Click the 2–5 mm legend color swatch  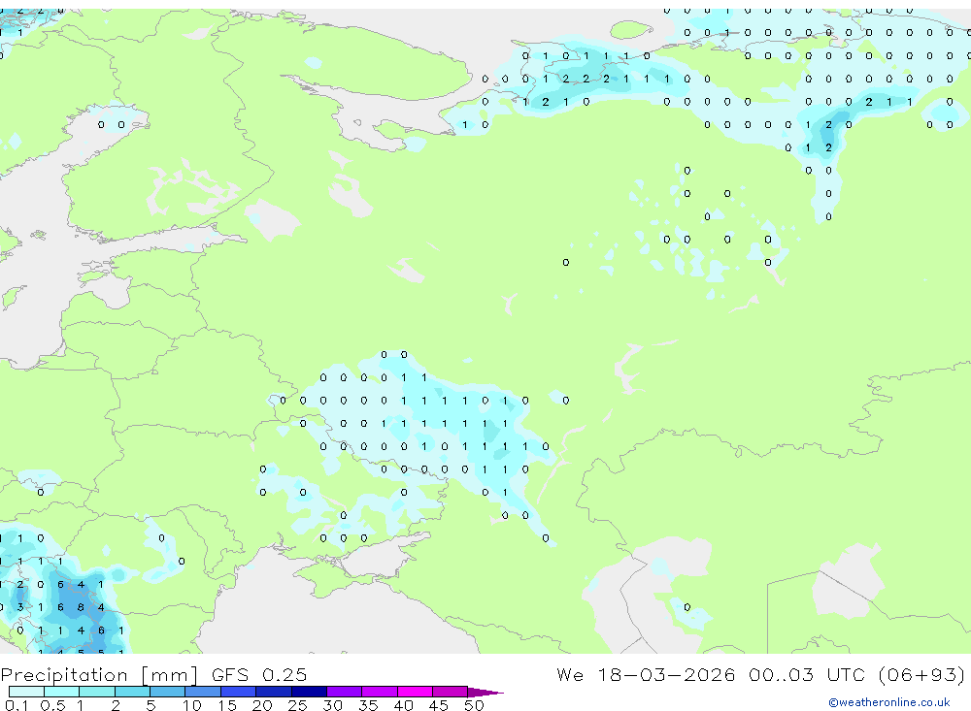click(x=132, y=692)
